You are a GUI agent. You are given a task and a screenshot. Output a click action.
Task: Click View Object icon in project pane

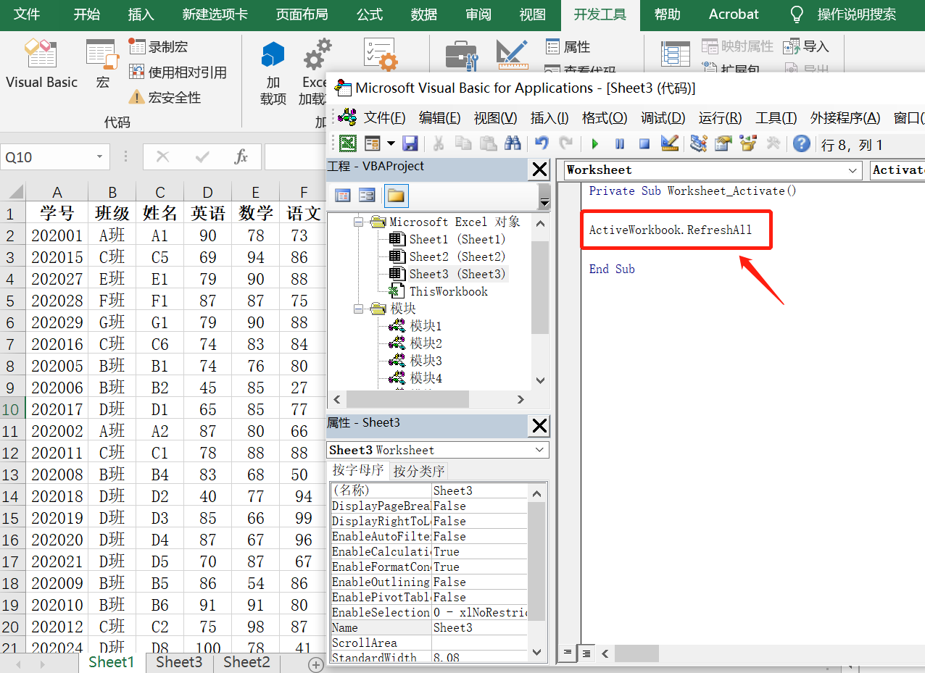[x=368, y=196]
